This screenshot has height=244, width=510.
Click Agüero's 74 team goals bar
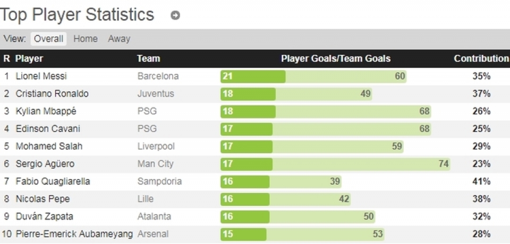[x=361, y=164]
